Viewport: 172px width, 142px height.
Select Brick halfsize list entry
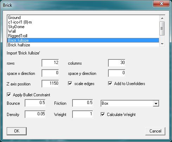coord(83,45)
